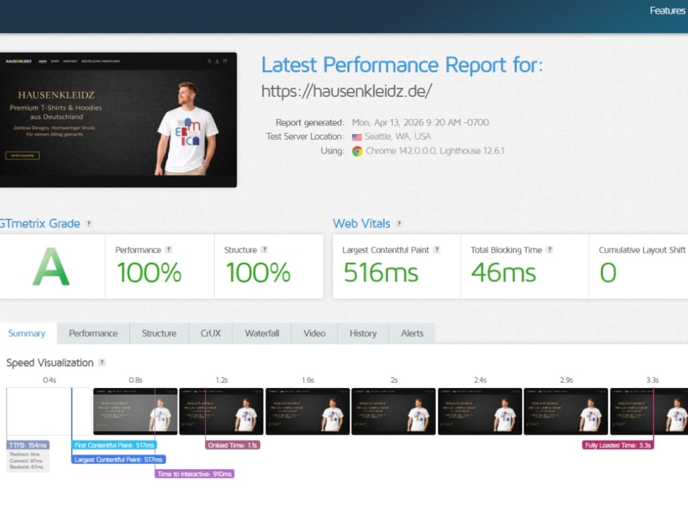Switch to the Performance tab

[x=94, y=334]
